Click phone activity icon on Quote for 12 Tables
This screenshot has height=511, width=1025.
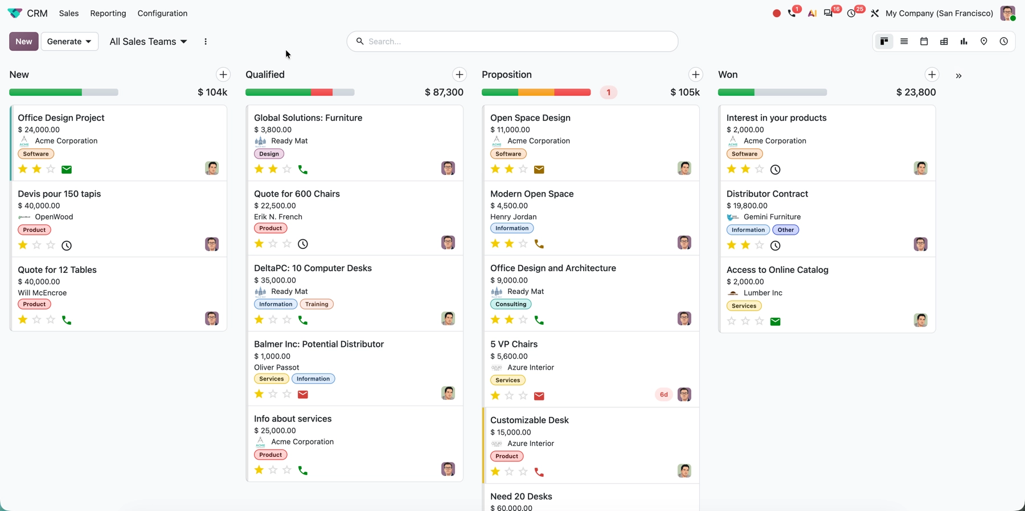click(67, 320)
